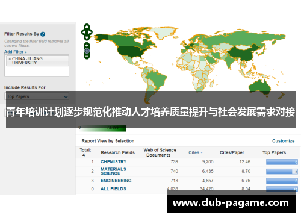The height and width of the screenshot is (218, 301).
Task: Click Engineering cites value 4,857
Action: tap(208, 181)
